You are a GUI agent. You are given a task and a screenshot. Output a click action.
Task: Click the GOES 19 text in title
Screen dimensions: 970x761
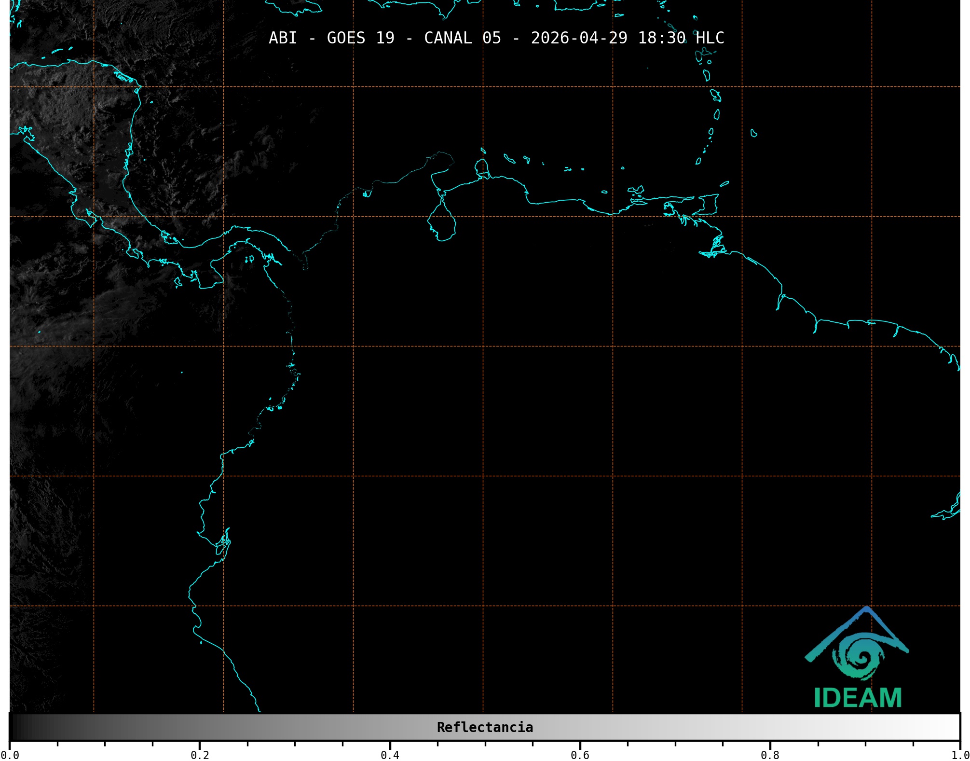tap(360, 38)
